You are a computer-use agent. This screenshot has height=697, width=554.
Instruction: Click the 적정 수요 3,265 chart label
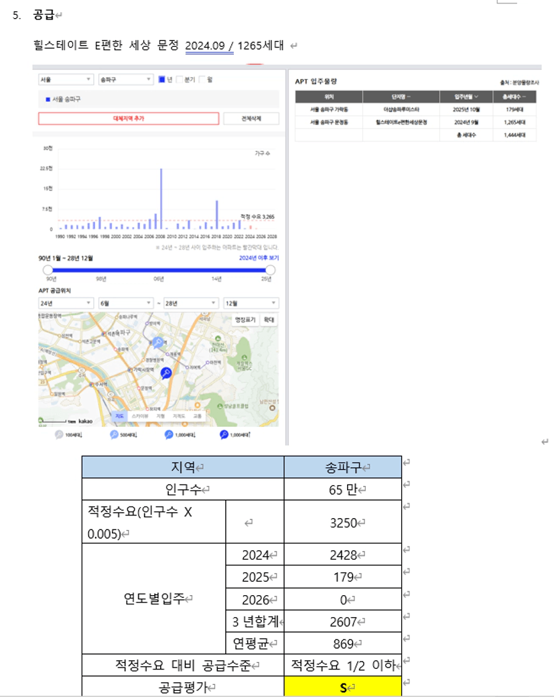pos(258,216)
